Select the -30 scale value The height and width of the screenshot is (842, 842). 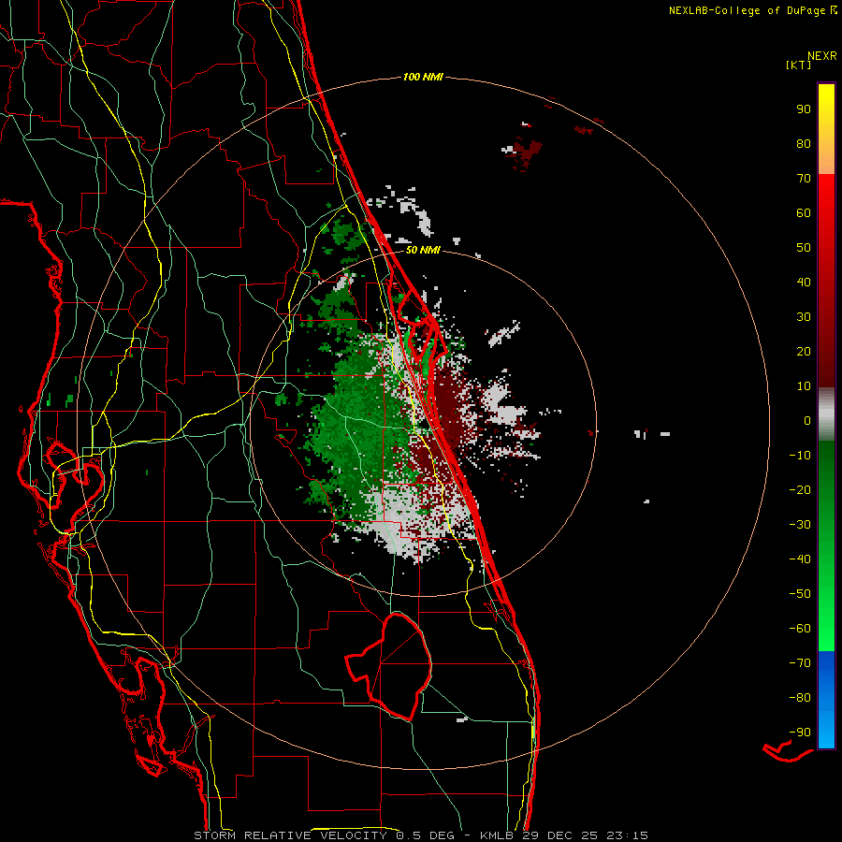pyautogui.click(x=800, y=525)
